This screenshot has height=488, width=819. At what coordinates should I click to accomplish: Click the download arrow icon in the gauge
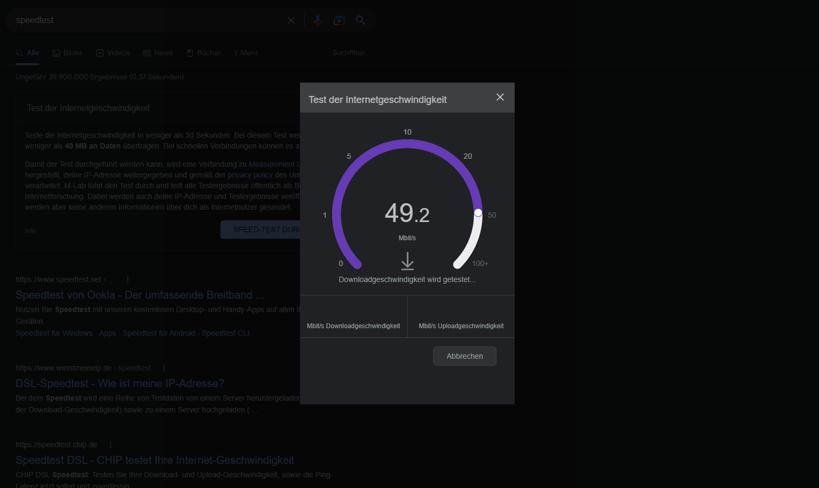[x=407, y=261]
